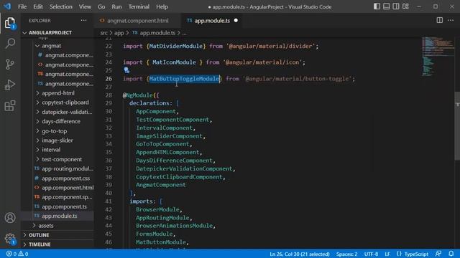Expand the interval folder
Image resolution: width=460 pixels, height=258 pixels.
(x=57, y=150)
